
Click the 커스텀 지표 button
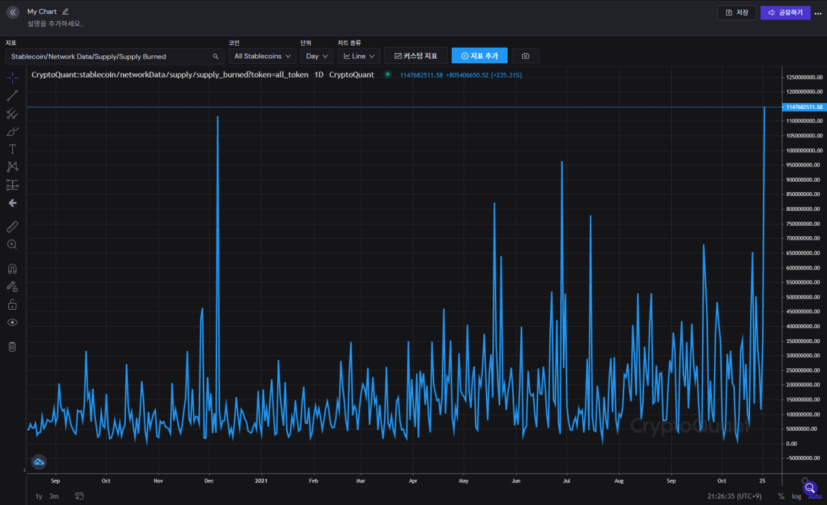pyautogui.click(x=416, y=56)
